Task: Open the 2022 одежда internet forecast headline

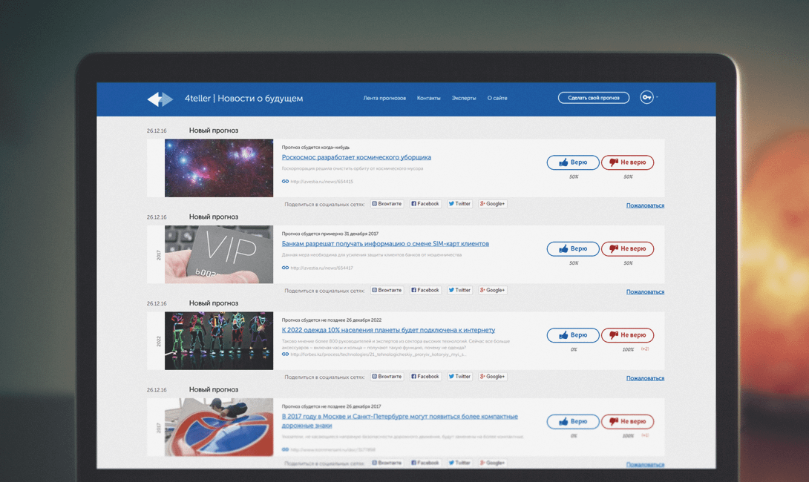Action: pyautogui.click(x=388, y=330)
